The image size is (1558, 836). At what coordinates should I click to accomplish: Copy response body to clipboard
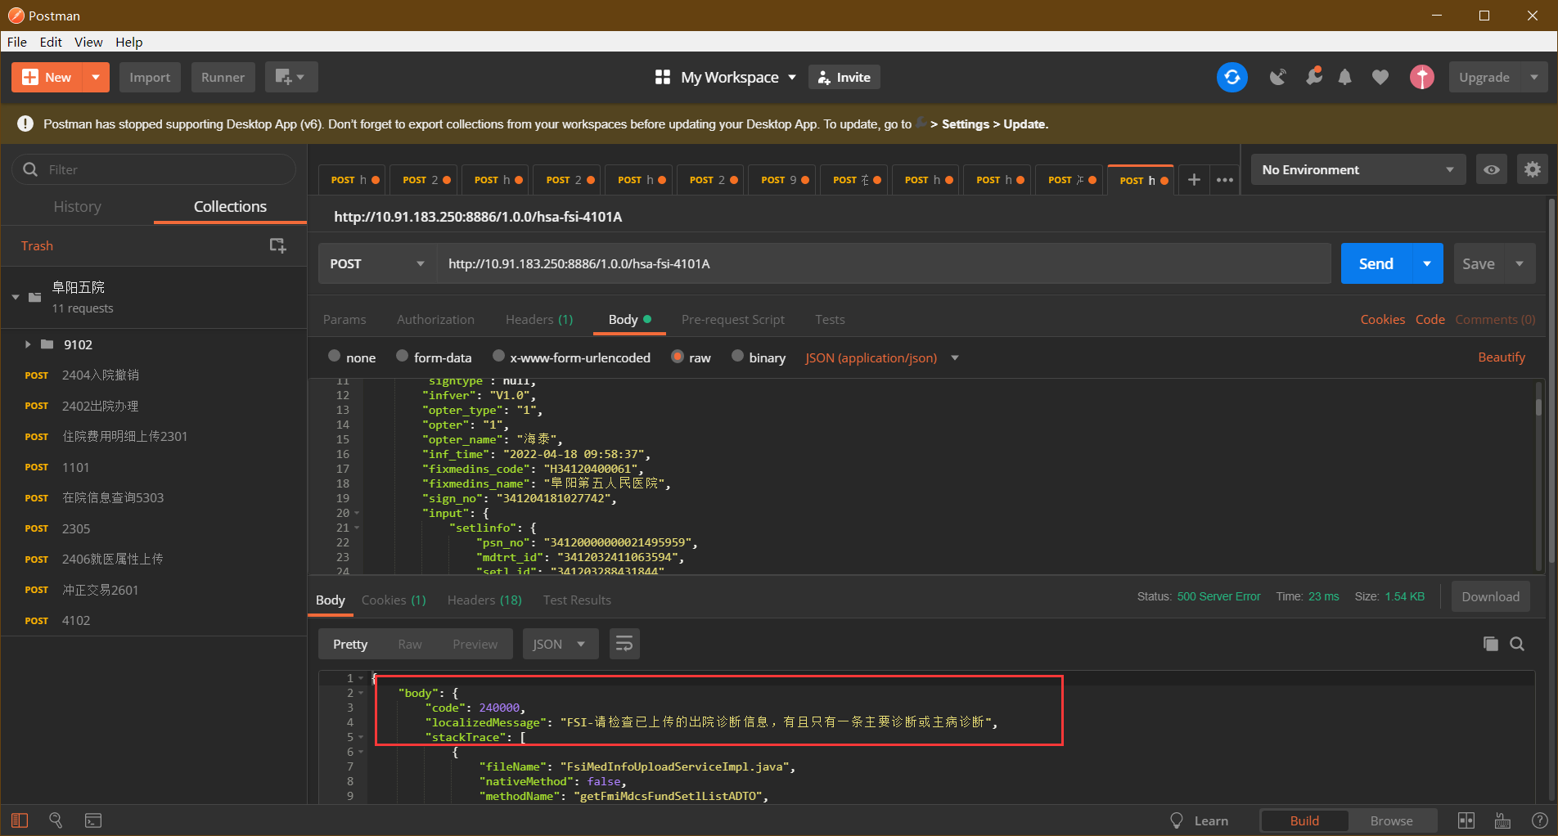click(x=1490, y=644)
